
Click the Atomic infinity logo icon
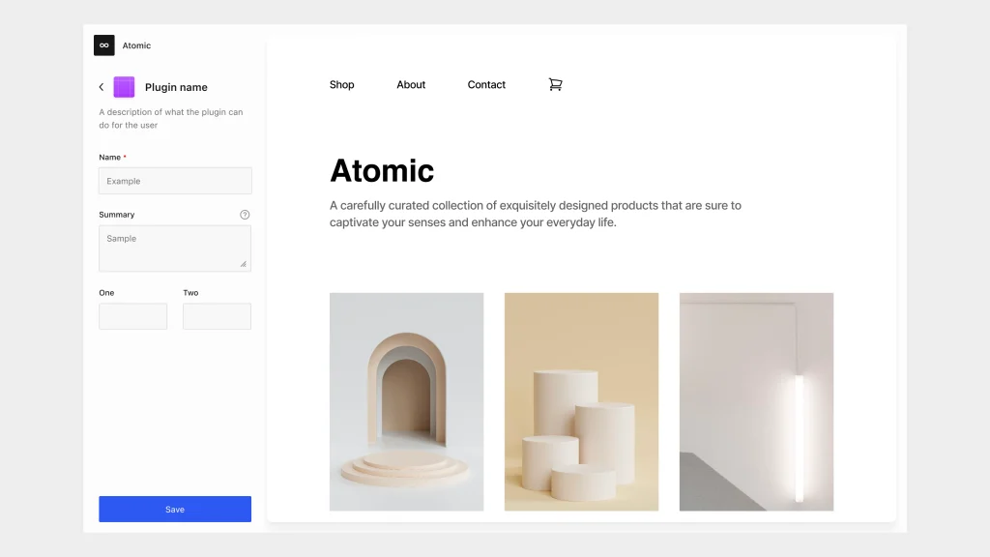click(x=103, y=44)
